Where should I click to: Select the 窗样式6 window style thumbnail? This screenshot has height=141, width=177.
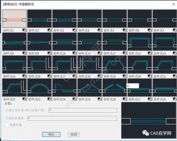(x=140, y=19)
